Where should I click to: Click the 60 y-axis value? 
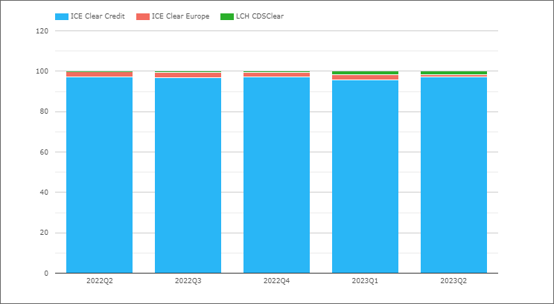click(44, 152)
